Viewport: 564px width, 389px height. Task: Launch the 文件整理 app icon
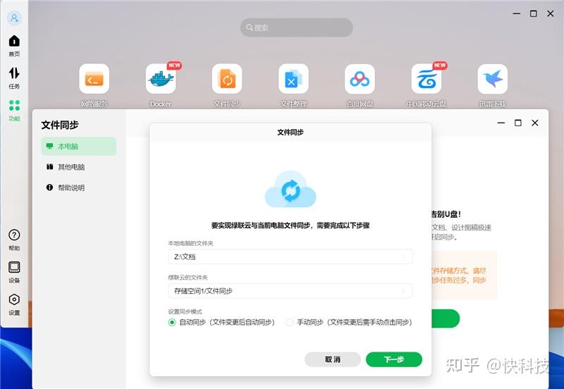point(293,79)
